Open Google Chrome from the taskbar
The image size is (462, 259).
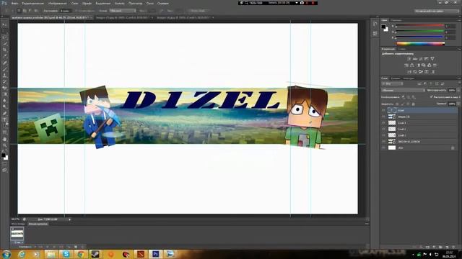[81, 254]
